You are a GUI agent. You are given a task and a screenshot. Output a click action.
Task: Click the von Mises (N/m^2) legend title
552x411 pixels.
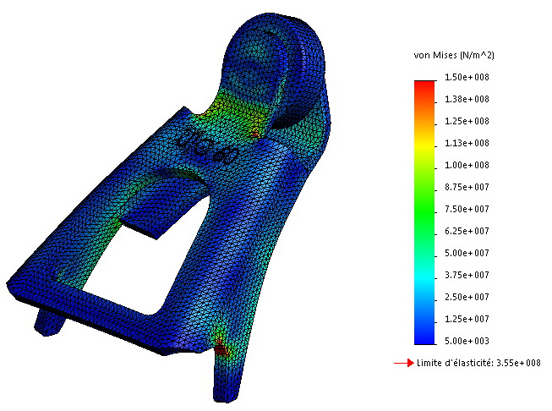pyautogui.click(x=454, y=55)
